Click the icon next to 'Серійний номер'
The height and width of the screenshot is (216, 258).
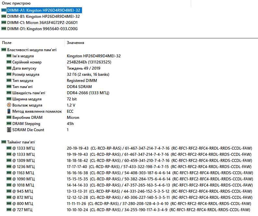[x=9, y=62]
